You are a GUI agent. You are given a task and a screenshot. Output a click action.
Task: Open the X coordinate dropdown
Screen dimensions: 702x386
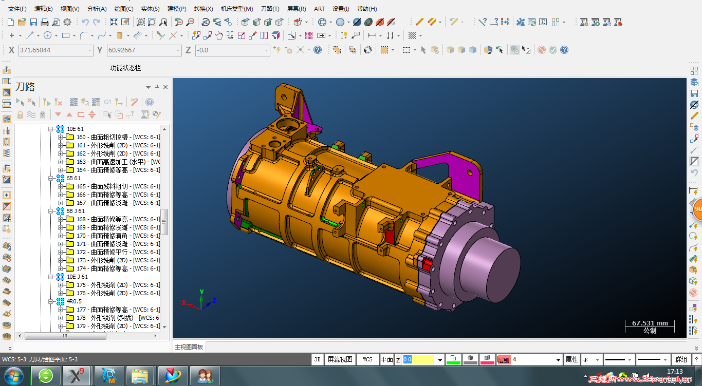(x=89, y=50)
